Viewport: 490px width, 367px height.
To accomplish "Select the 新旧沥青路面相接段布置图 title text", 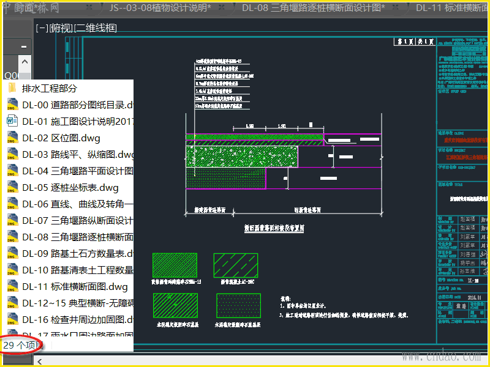I will tap(274, 228).
